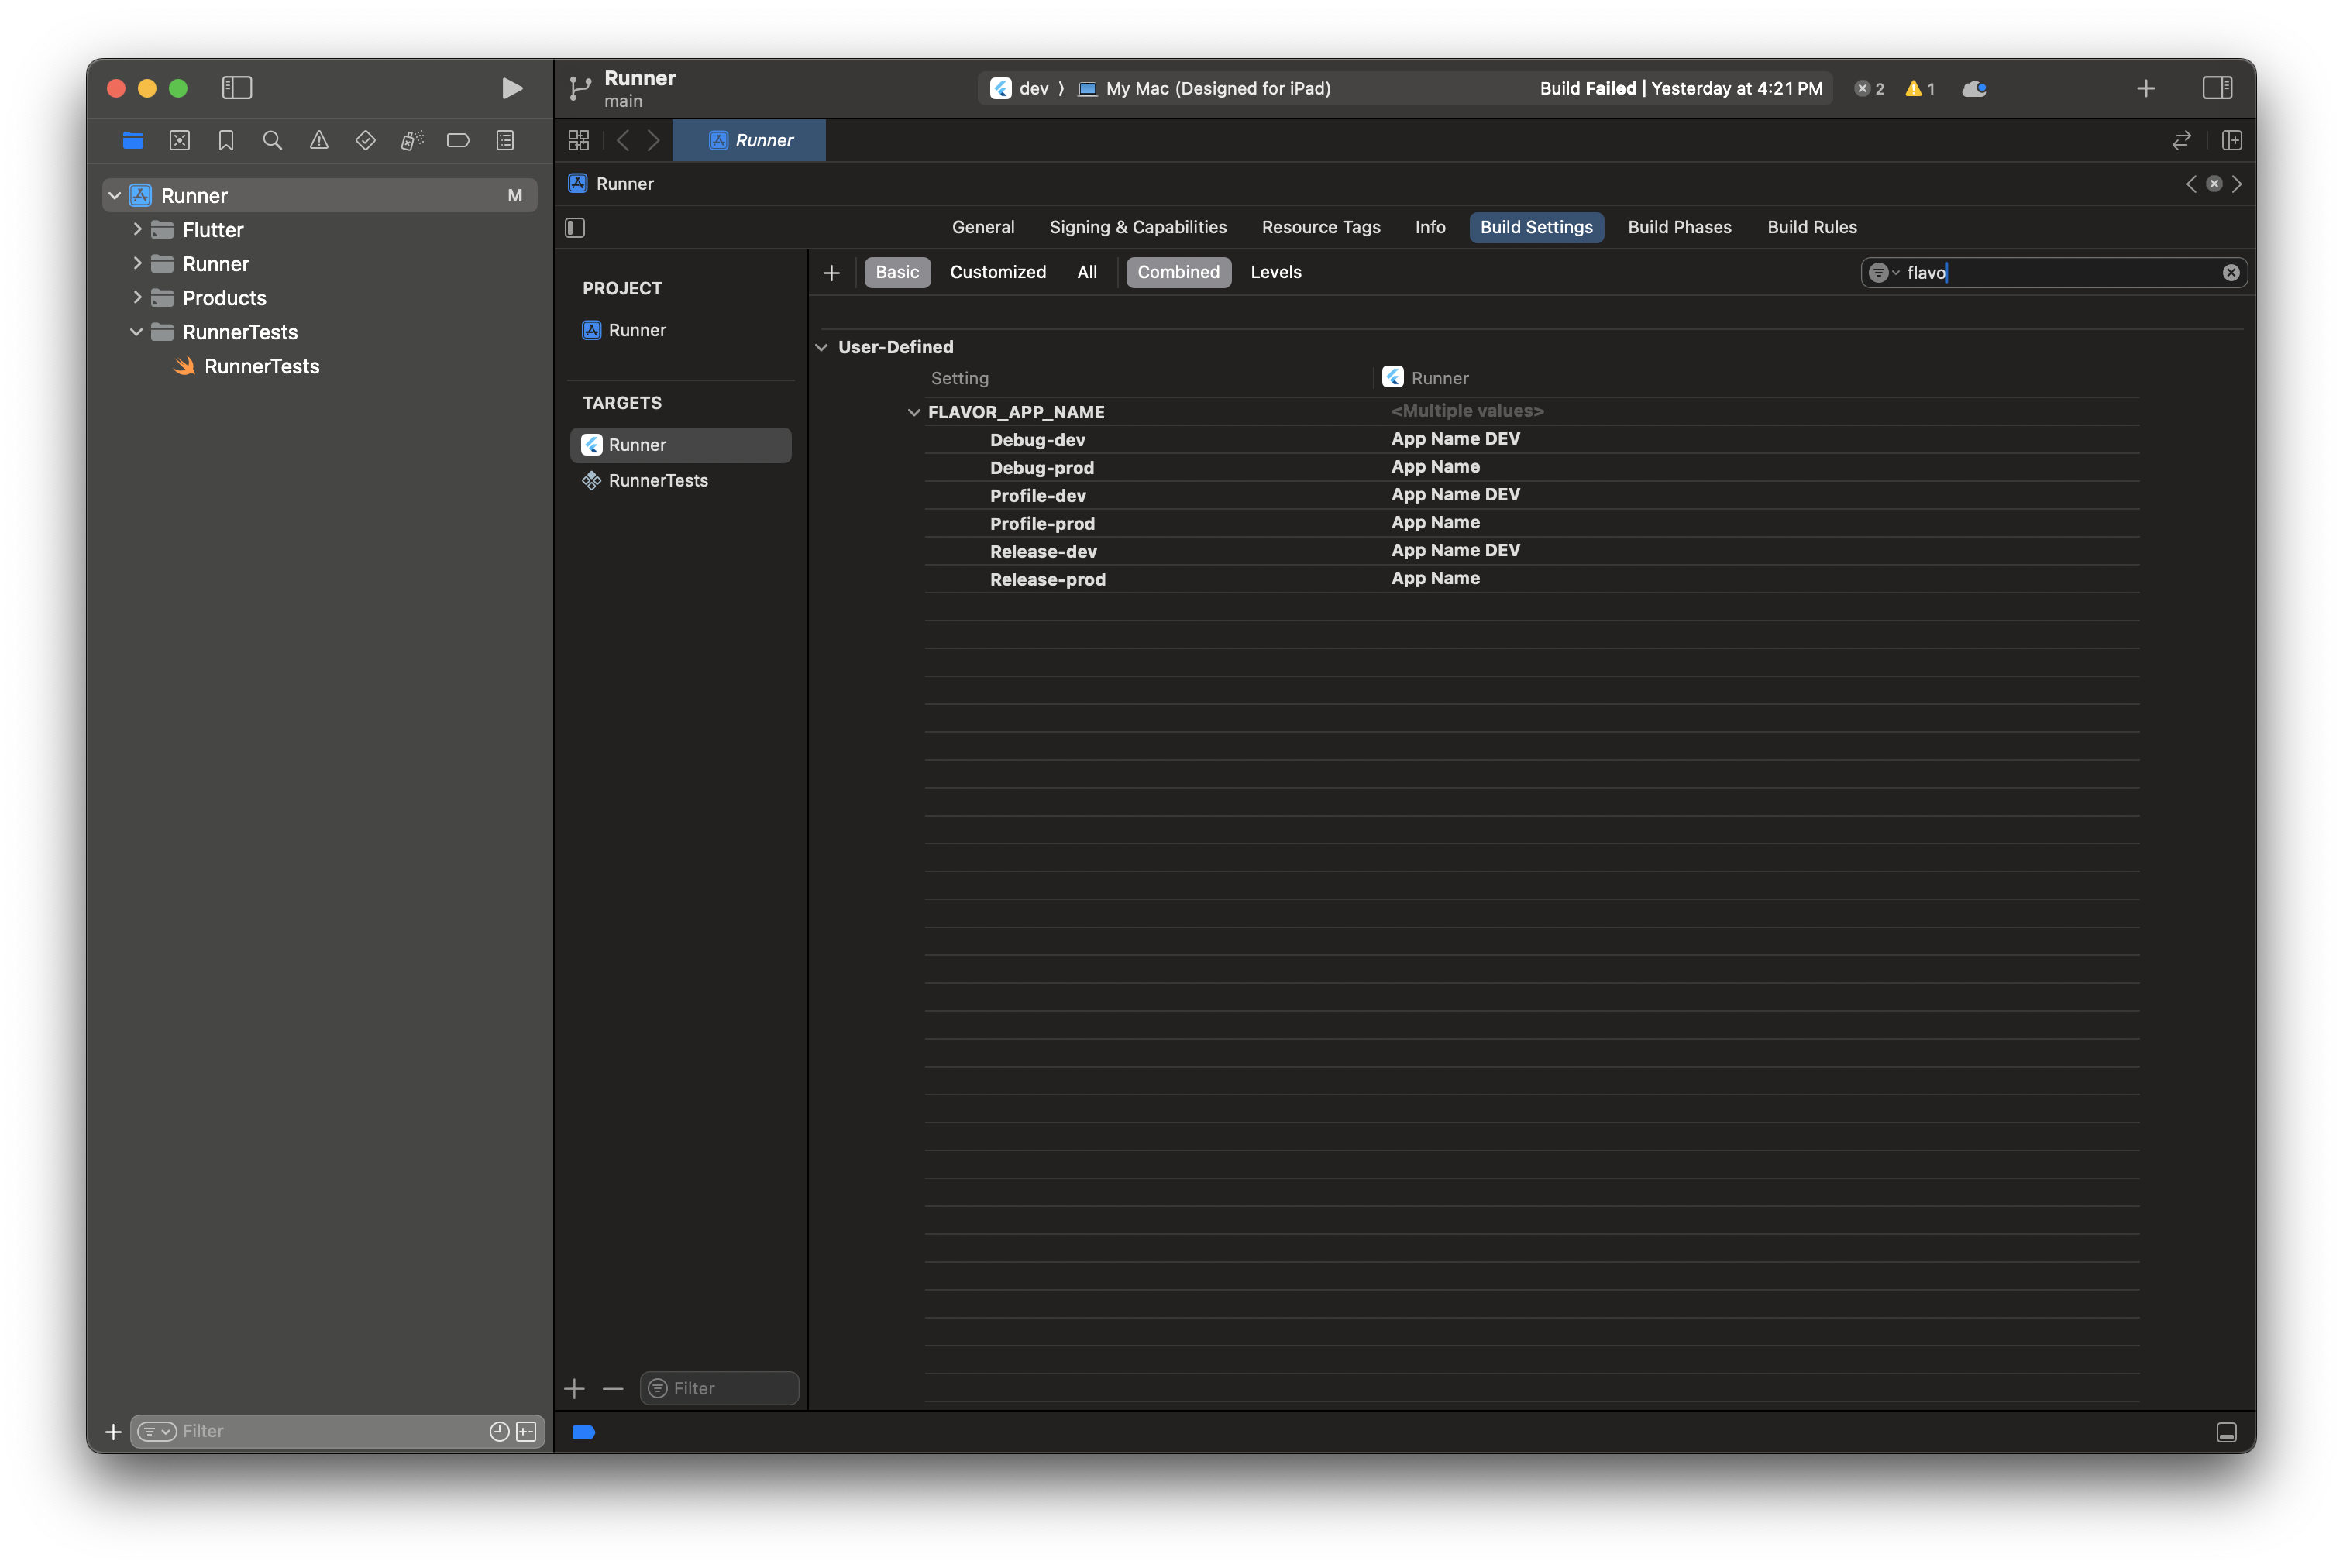Viewport: 2343px width, 1568px height.
Task: Expand the Flutter folder
Action: [137, 230]
